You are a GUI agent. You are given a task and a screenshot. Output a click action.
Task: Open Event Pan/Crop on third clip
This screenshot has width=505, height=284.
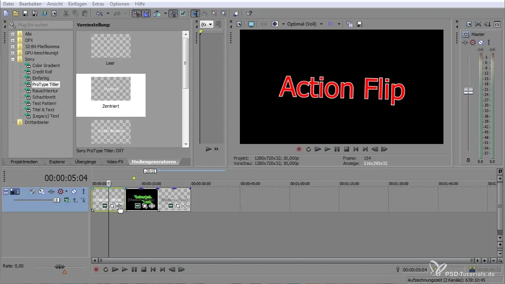(x=178, y=206)
